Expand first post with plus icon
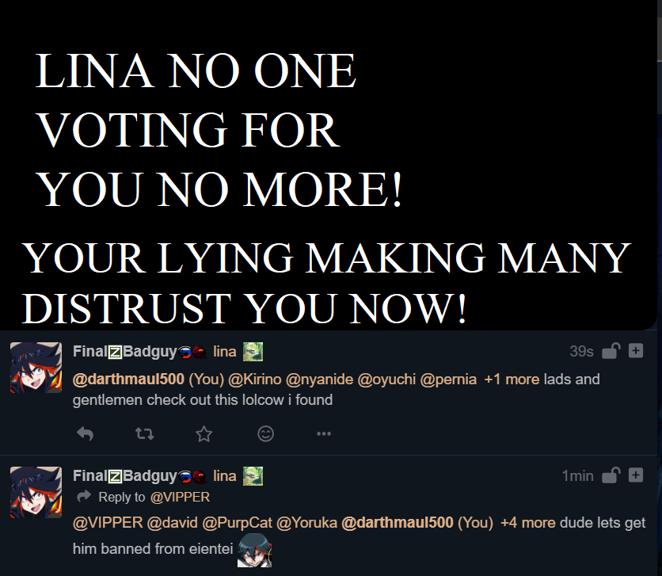The height and width of the screenshot is (576, 662). coord(635,351)
